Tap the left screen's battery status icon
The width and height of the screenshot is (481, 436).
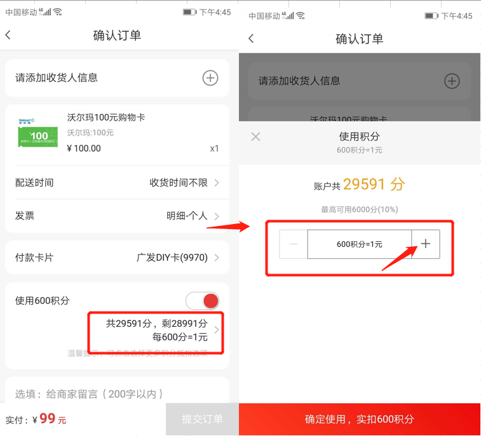[189, 12]
